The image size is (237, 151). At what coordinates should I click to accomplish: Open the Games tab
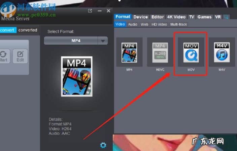point(204,17)
